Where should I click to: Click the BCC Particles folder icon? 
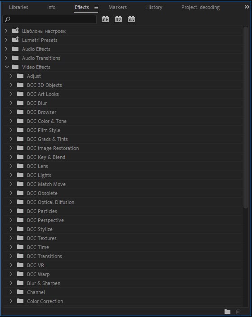tap(20, 211)
